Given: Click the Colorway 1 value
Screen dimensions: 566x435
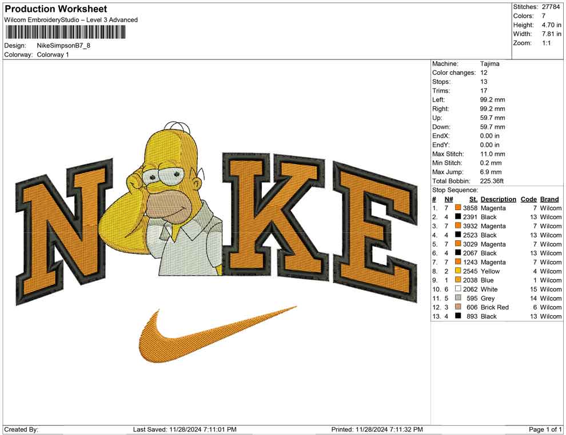Looking at the screenshot, I should (x=53, y=55).
